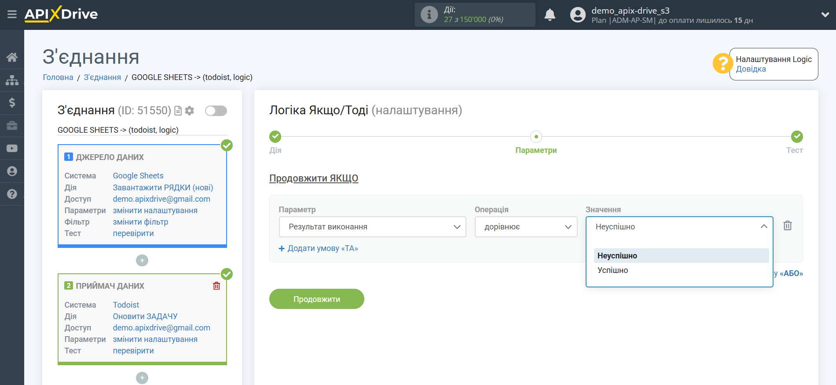Go to З'єднання breadcrumb
Screen dimensions: 836x385
point(103,77)
